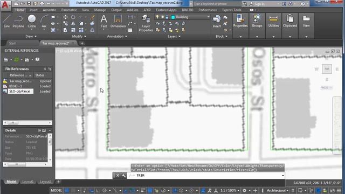The width and height of the screenshot is (345, 194).
Task: Open the Architectural units dropdown
Action: click(x=277, y=190)
